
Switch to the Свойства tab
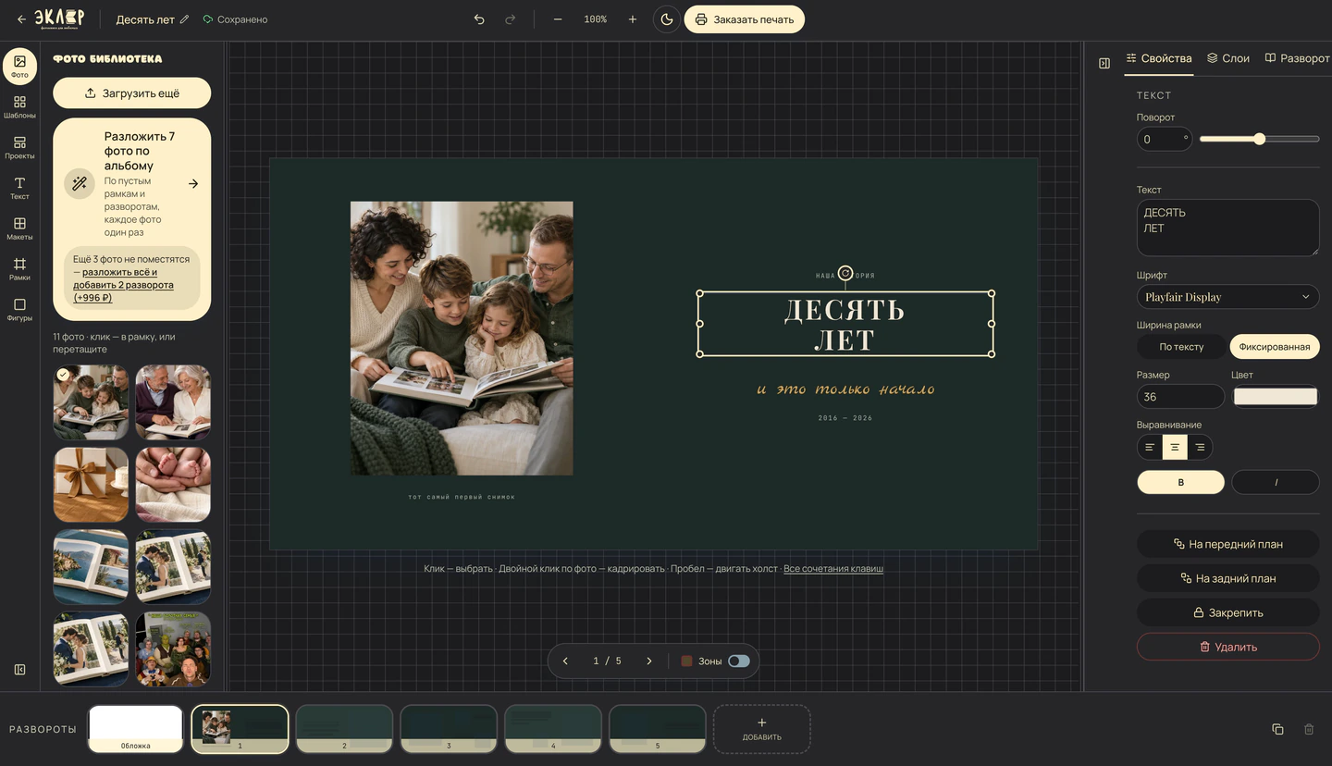[1159, 58]
